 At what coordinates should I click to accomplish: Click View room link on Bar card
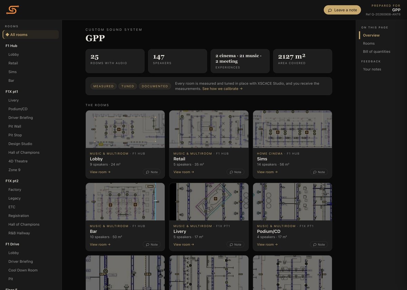coord(100,244)
